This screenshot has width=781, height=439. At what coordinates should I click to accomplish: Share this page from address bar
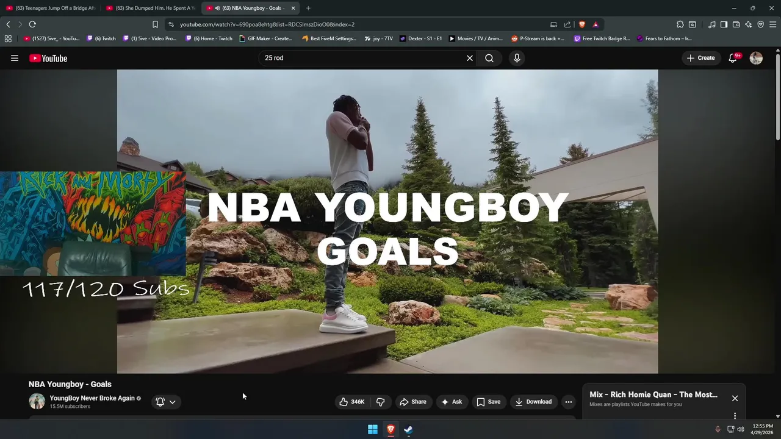point(567,24)
